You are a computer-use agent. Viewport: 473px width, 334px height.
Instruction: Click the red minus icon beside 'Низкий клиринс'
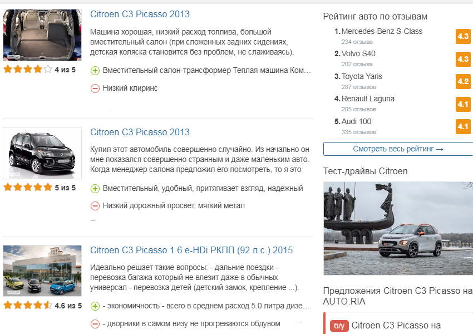(x=95, y=89)
